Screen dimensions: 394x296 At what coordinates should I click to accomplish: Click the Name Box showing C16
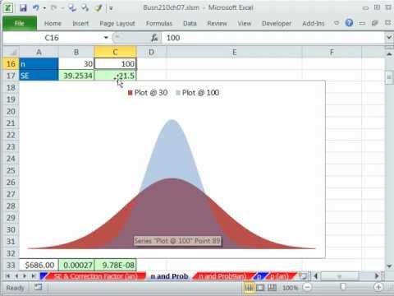pyautogui.click(x=52, y=38)
